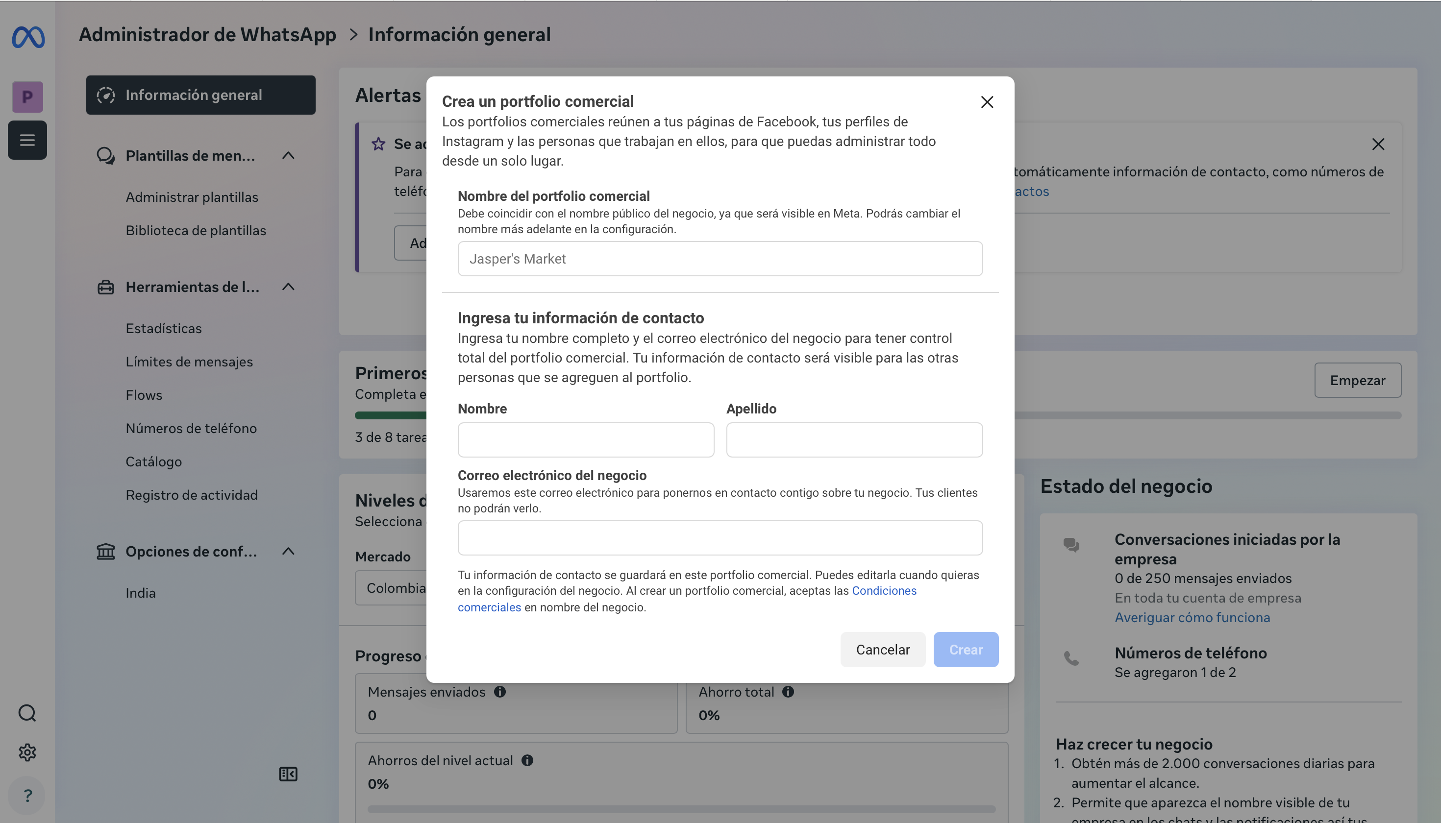The width and height of the screenshot is (1441, 823).
Task: Click the Cancelar button
Action: pos(883,650)
